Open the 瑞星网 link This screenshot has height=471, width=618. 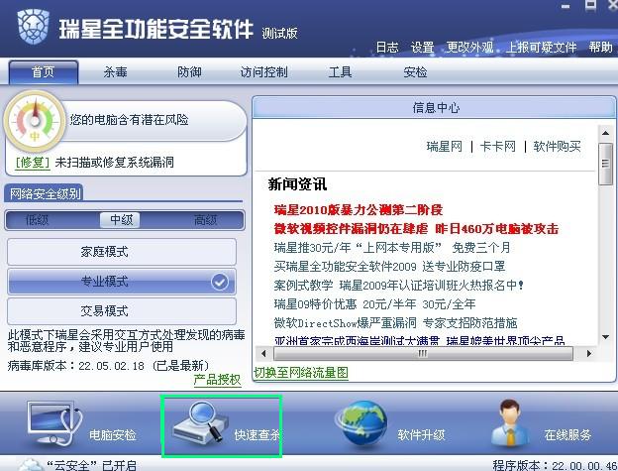point(444,147)
